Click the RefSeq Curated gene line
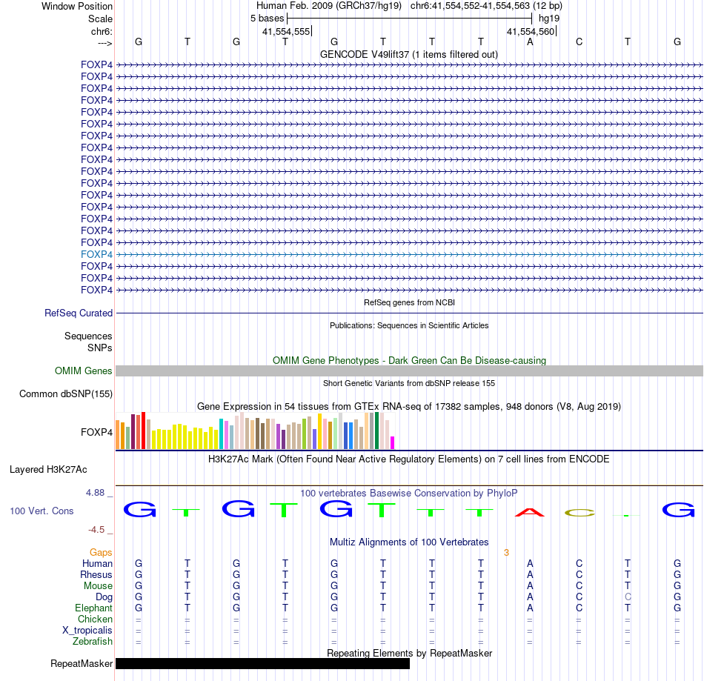704x681 pixels. click(x=409, y=313)
